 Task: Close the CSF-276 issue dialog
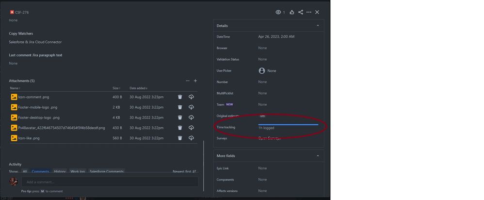click(x=317, y=12)
